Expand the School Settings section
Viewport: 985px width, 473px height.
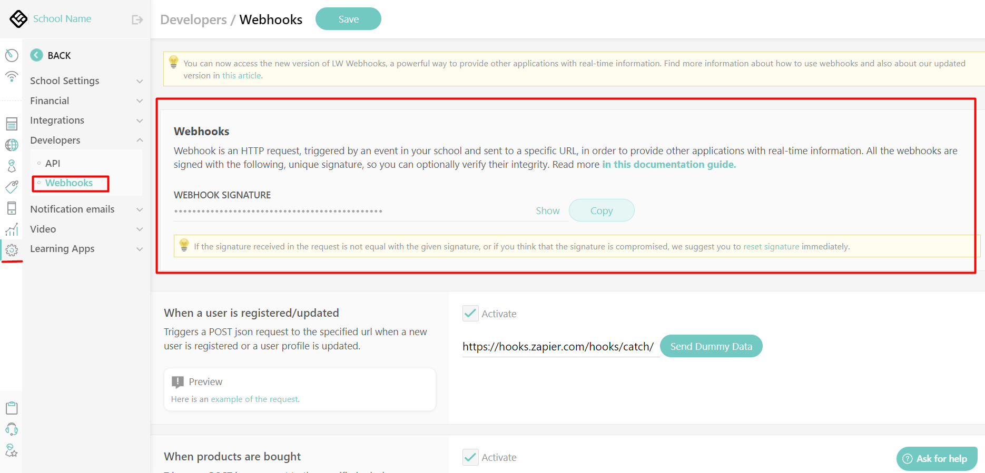click(x=65, y=80)
